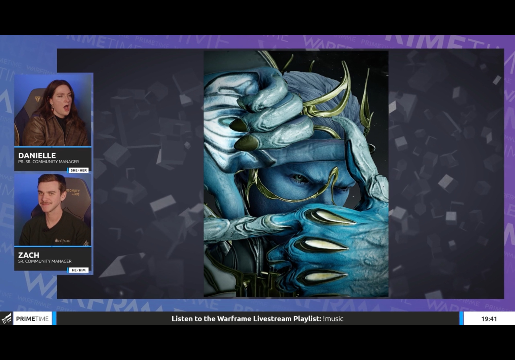This screenshot has width=515, height=360.
Task: Click the Secretlab logo on Zach's chair
Action: click(x=73, y=192)
